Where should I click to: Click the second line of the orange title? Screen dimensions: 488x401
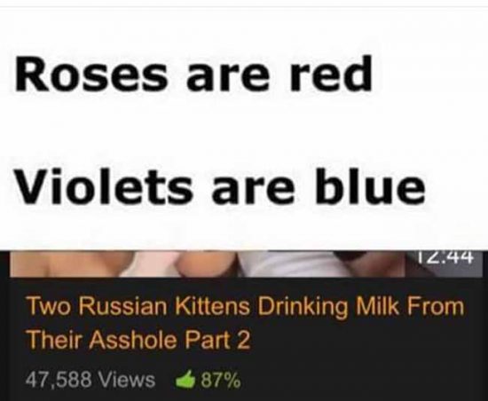pyautogui.click(x=138, y=340)
